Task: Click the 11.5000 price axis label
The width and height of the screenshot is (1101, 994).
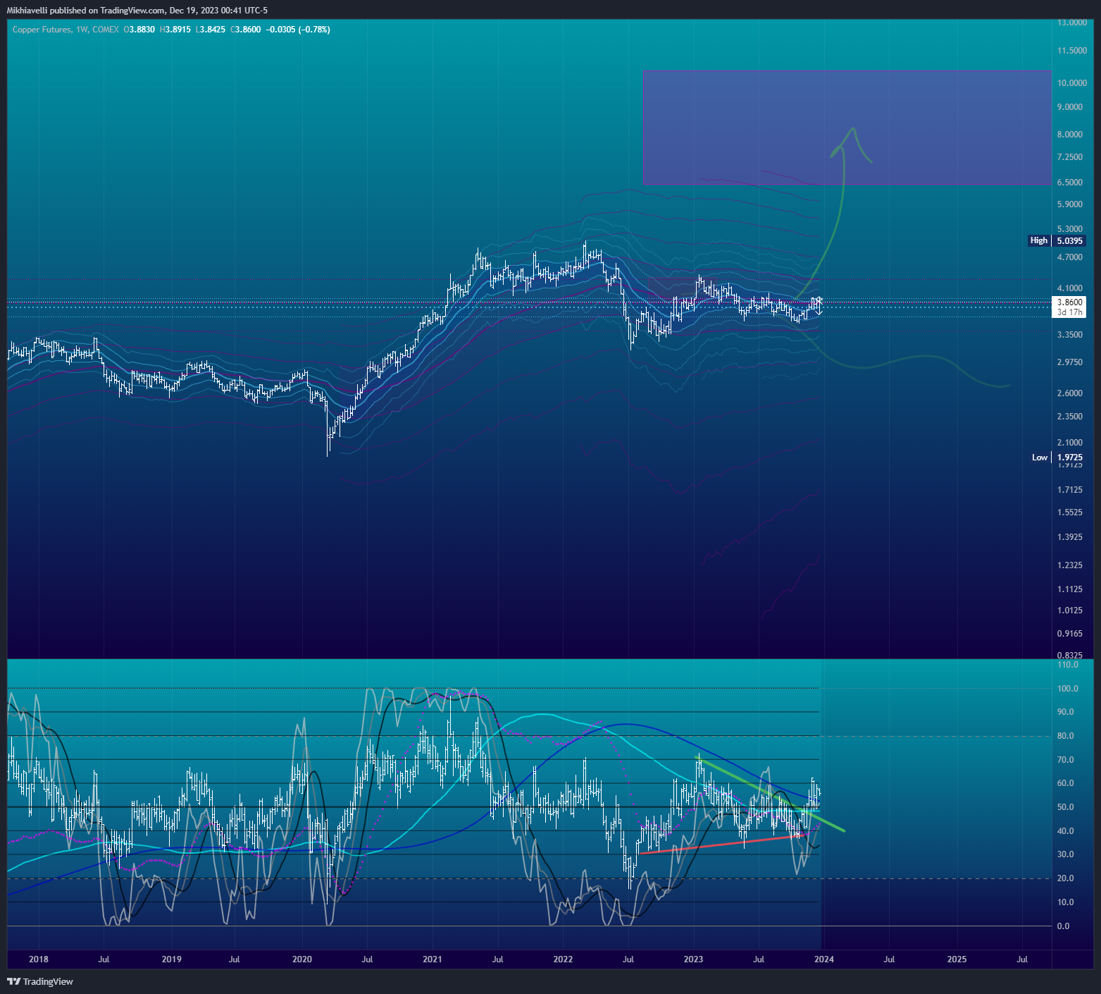Action: [x=1072, y=51]
